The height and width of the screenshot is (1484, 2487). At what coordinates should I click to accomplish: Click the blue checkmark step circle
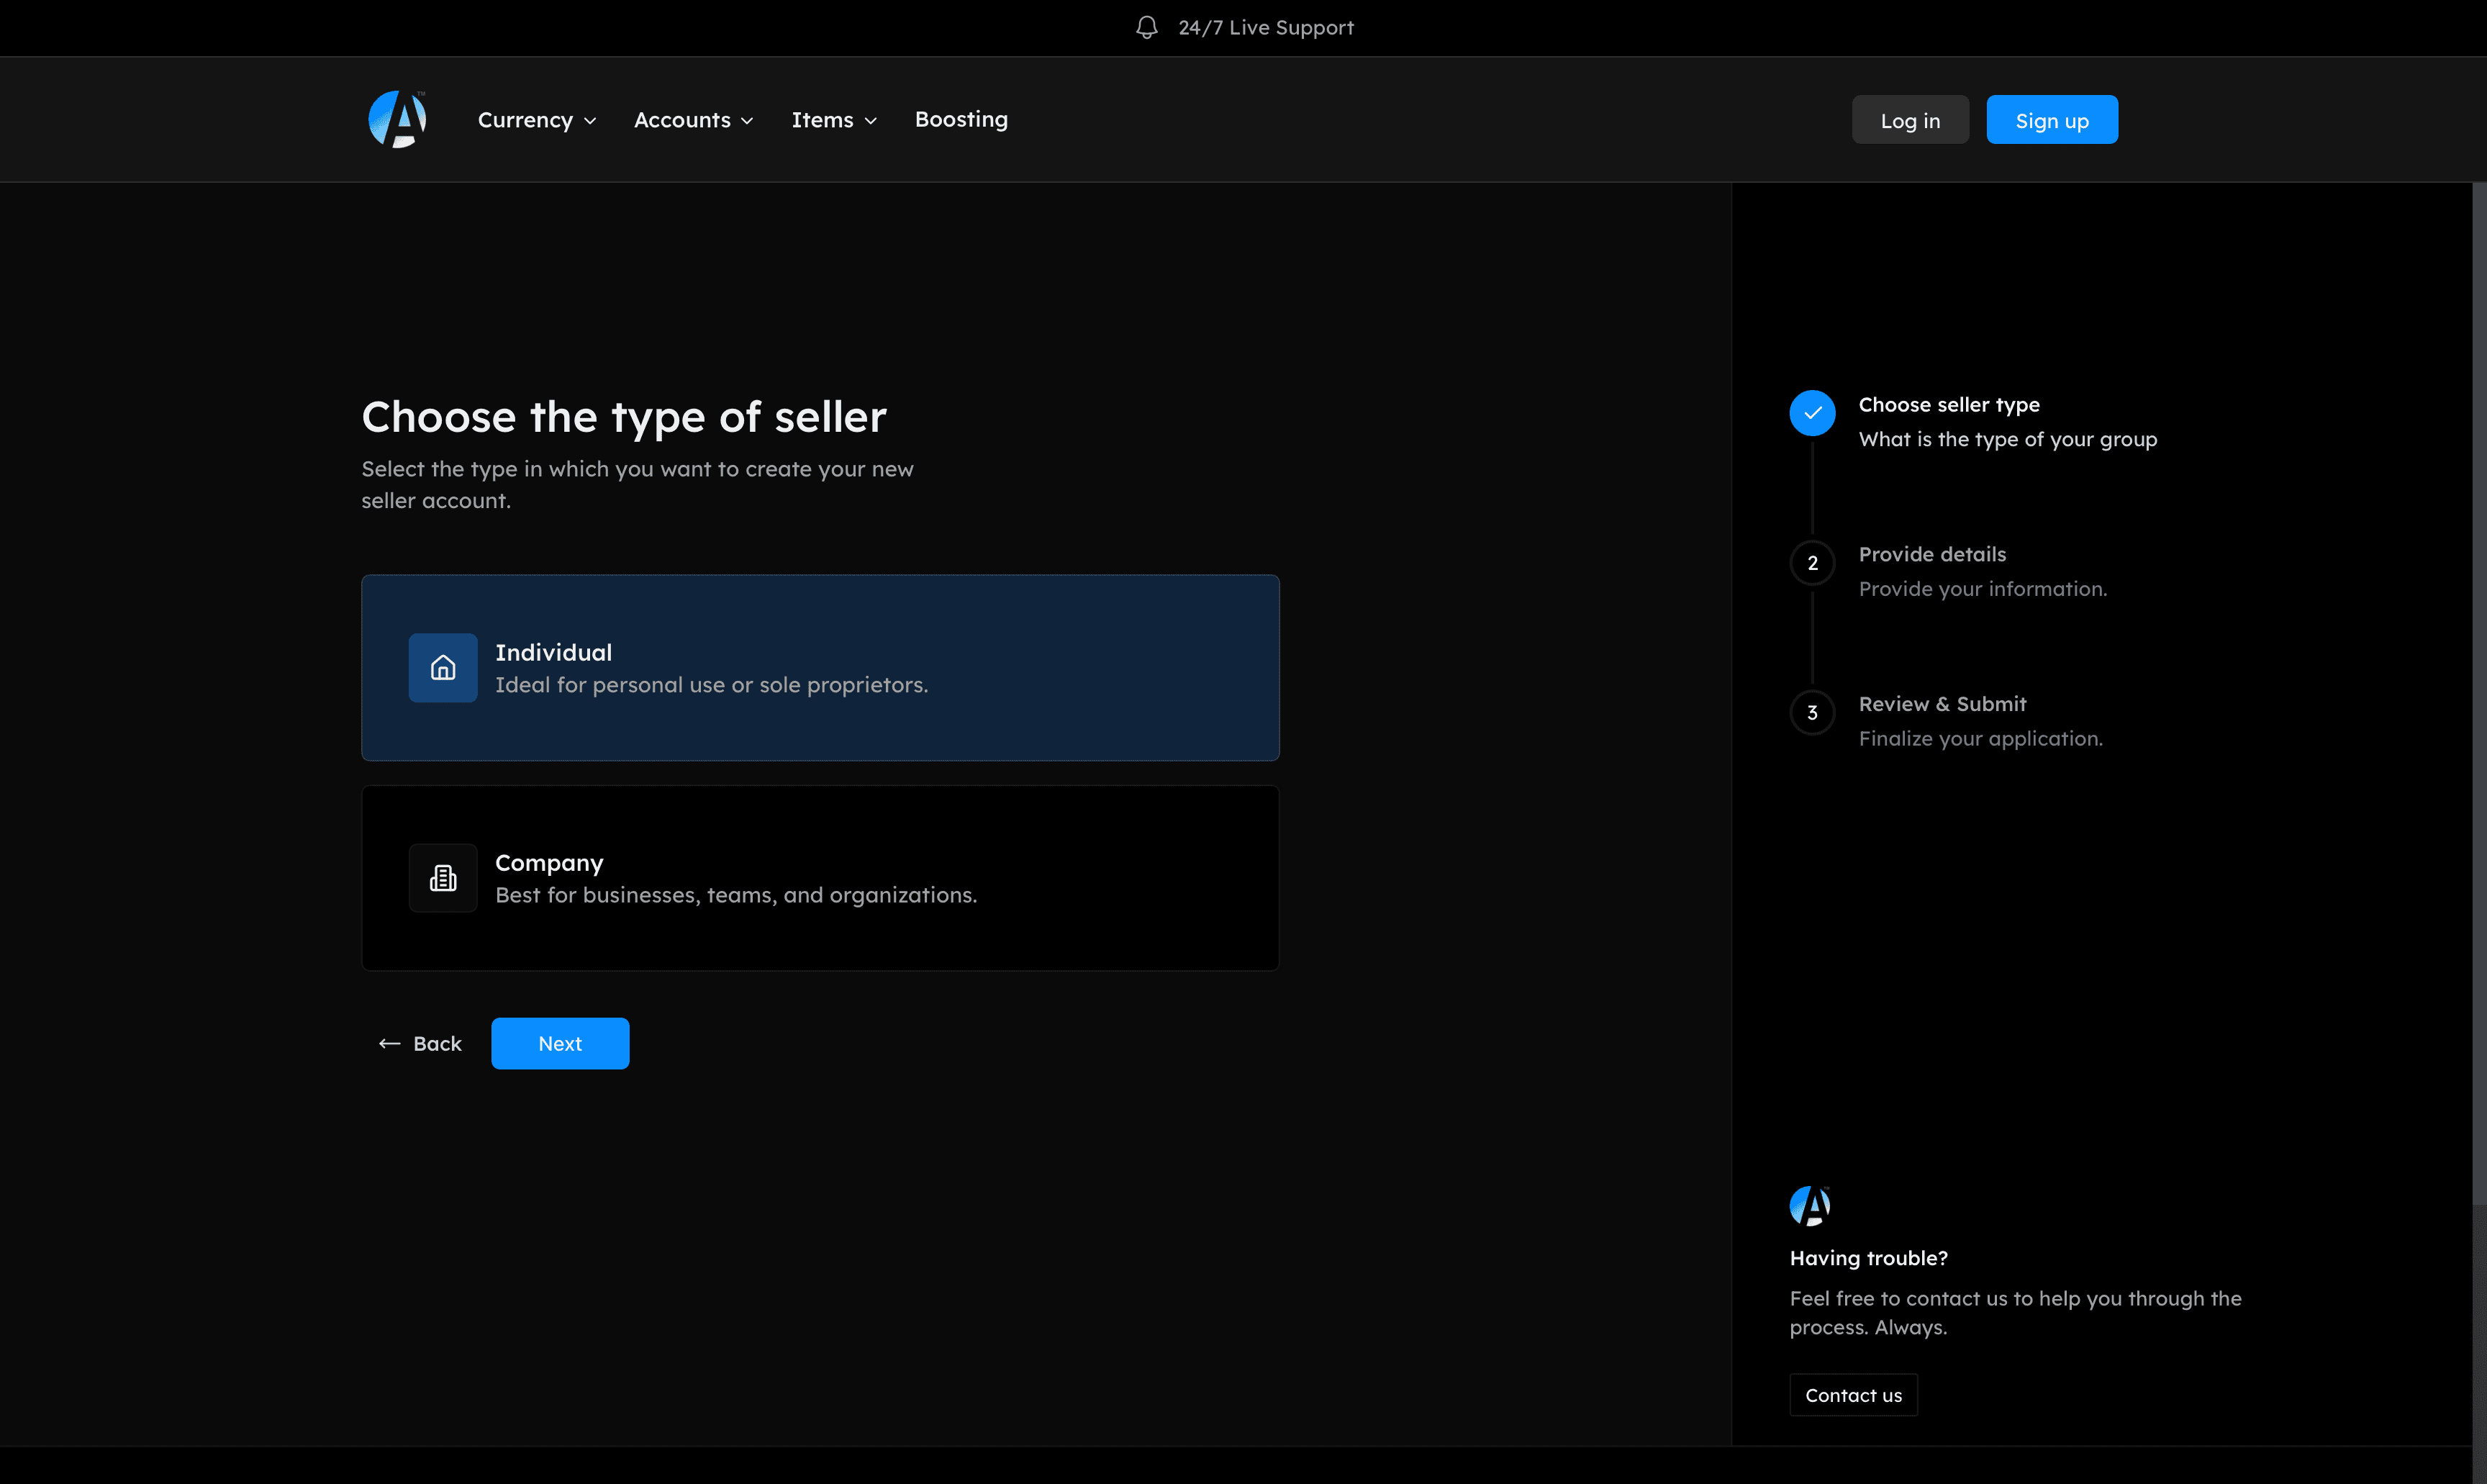(x=1811, y=413)
